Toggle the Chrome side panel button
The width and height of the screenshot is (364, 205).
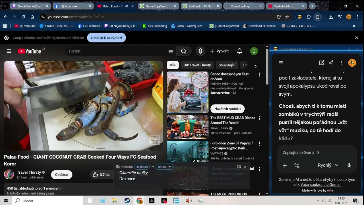[317, 17]
